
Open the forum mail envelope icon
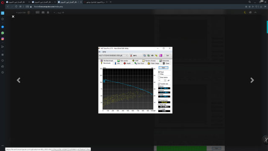tap(43, 13)
